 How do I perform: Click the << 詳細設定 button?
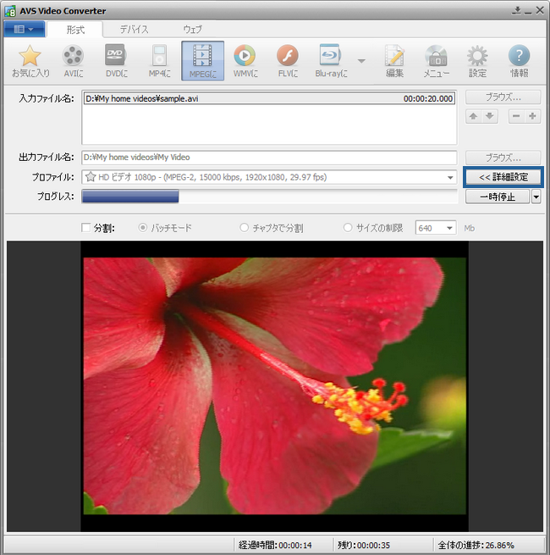[503, 177]
